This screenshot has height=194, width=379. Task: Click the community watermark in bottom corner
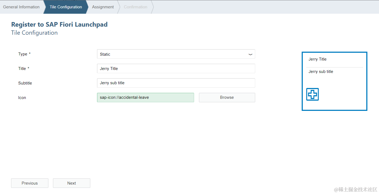355,189
